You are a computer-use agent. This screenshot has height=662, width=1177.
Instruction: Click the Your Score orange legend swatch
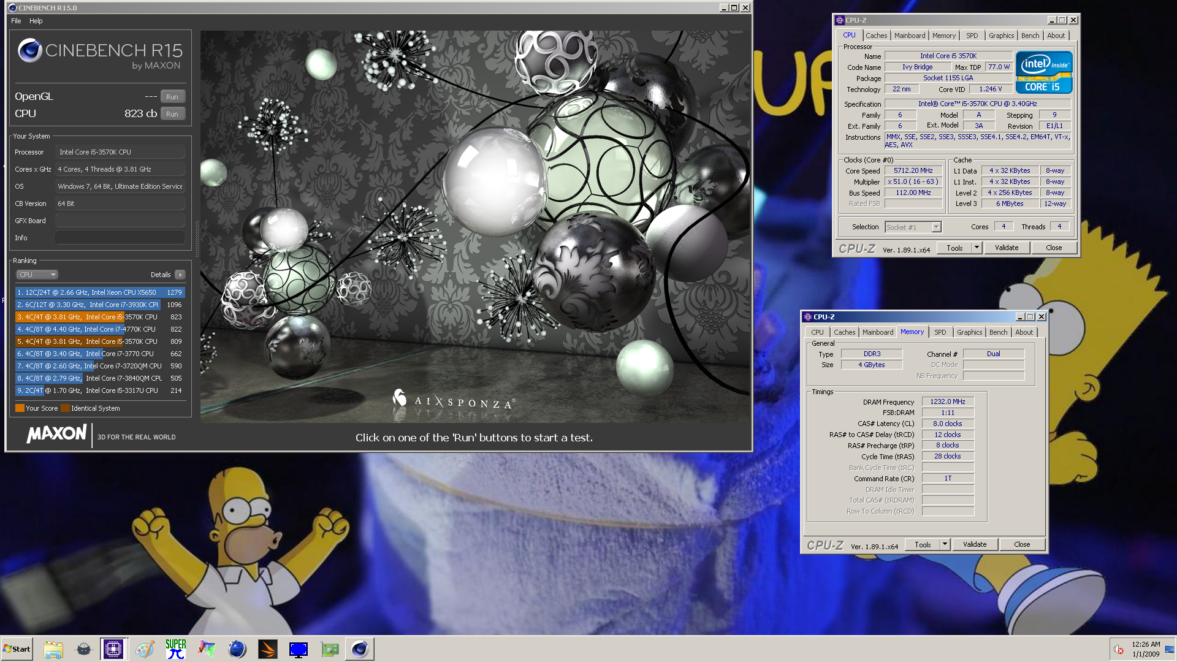pyautogui.click(x=20, y=408)
